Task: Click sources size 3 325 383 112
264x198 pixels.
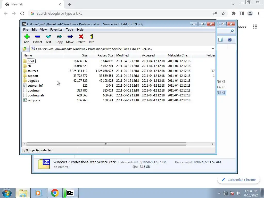Action: coord(78,71)
